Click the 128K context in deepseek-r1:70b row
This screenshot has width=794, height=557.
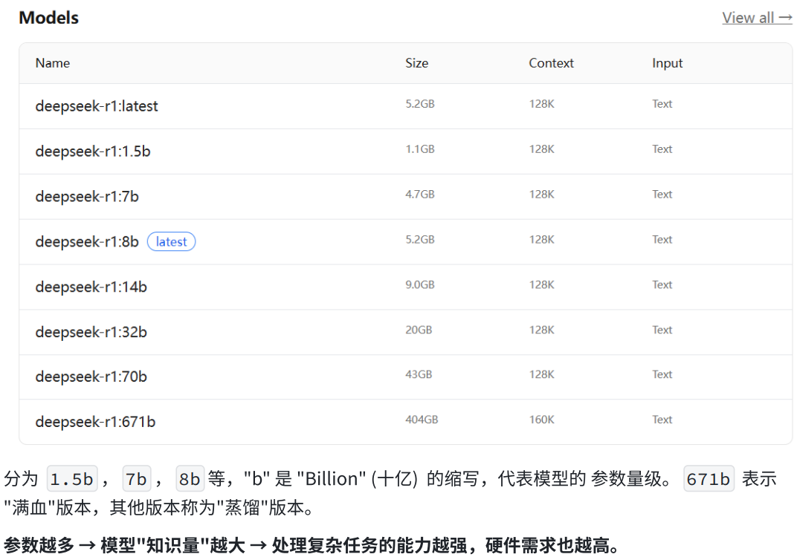[x=541, y=374]
